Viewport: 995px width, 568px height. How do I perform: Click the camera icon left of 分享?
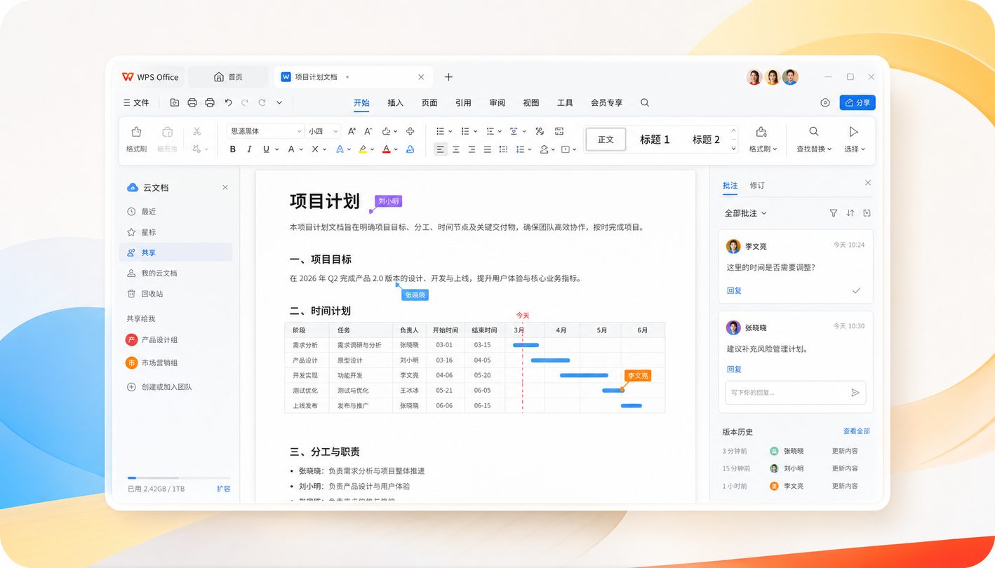click(825, 102)
